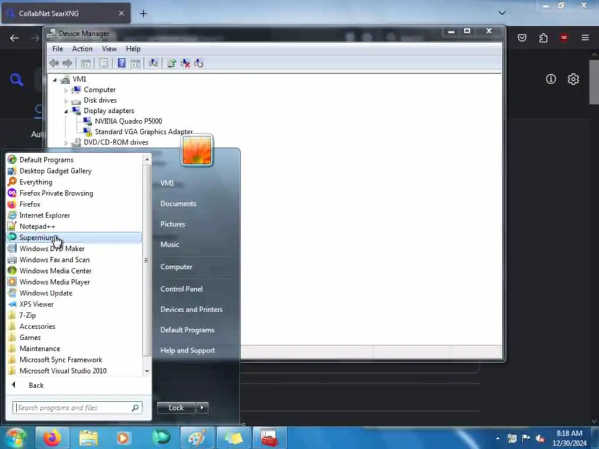The height and width of the screenshot is (449, 599).
Task: Open Help and Support
Action: (188, 350)
